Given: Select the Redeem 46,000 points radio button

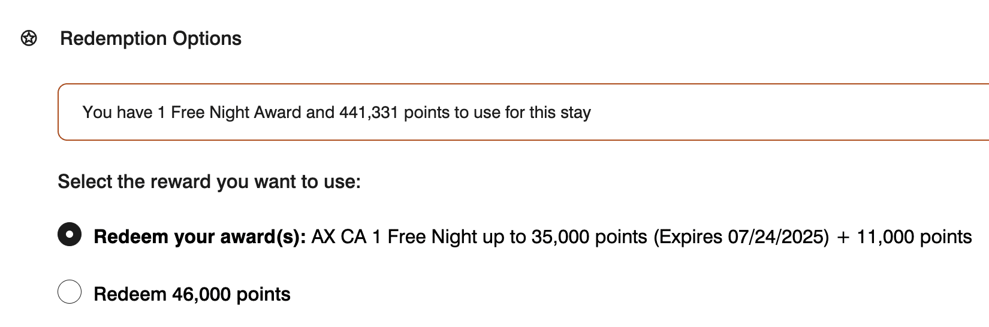Looking at the screenshot, I should click(70, 292).
